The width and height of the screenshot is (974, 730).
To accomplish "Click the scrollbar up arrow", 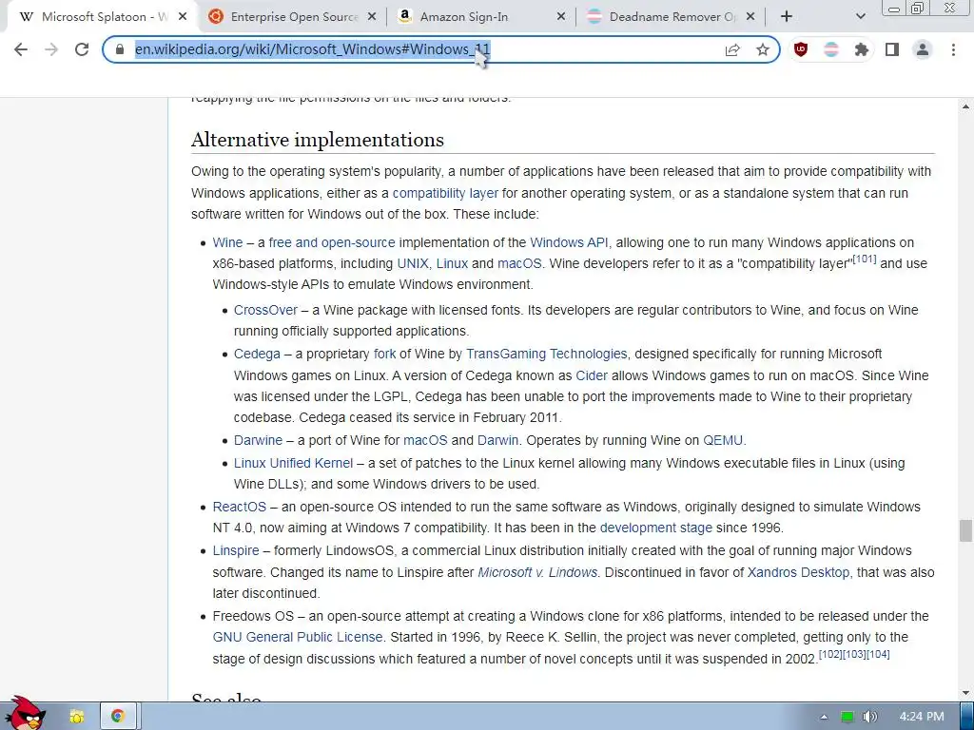I will pyautogui.click(x=966, y=107).
